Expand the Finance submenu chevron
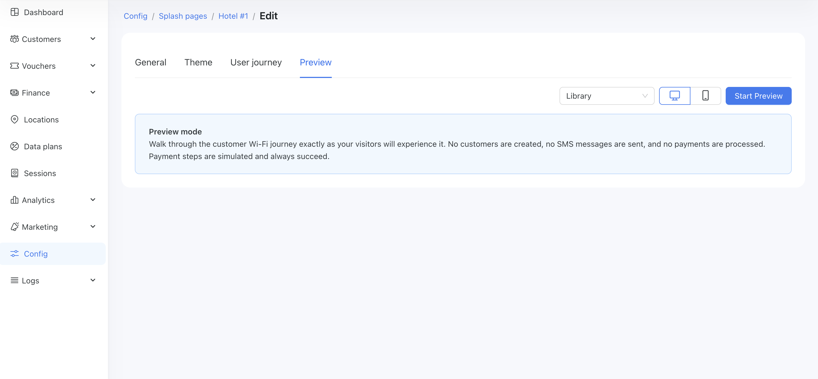Viewport: 818px width, 379px height. (93, 92)
